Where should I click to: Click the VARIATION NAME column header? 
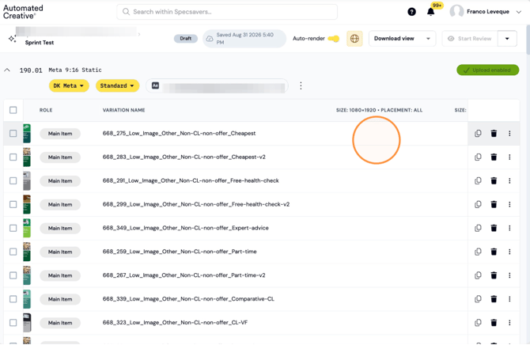[123, 110]
